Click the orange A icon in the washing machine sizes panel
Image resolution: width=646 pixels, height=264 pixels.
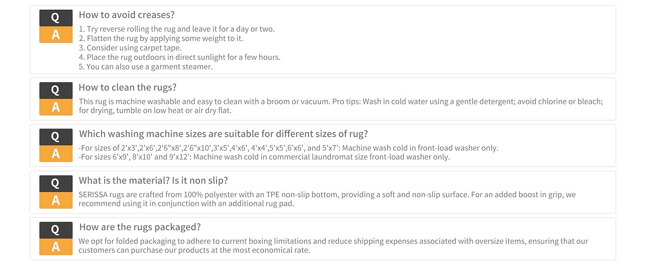(56, 154)
